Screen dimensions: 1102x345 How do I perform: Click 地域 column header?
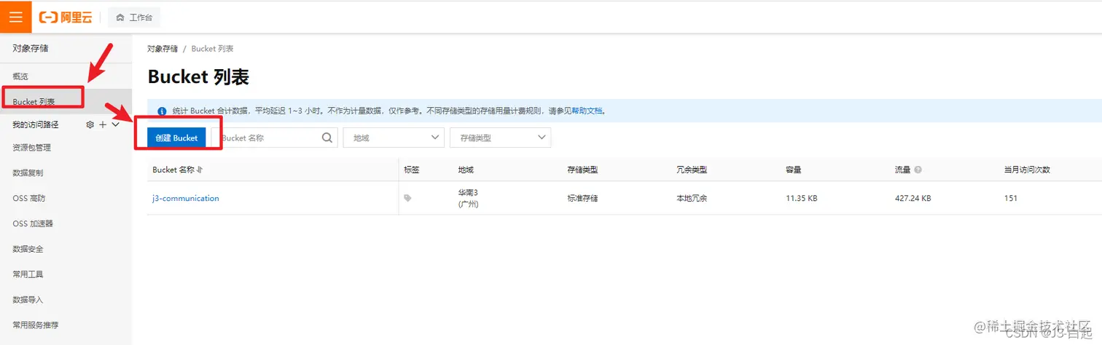pyautogui.click(x=466, y=170)
